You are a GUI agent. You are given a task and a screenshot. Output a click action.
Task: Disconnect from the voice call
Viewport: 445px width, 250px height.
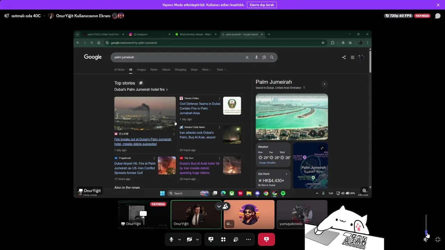(266, 239)
